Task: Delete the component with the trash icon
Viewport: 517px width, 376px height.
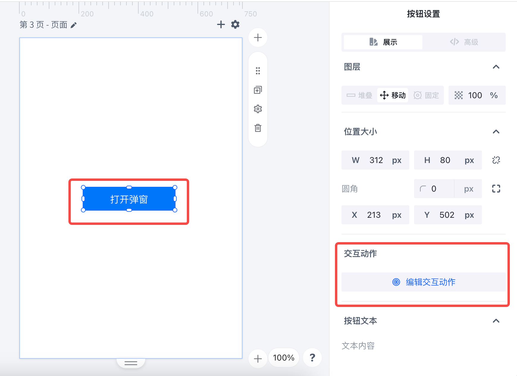Action: pos(258,128)
